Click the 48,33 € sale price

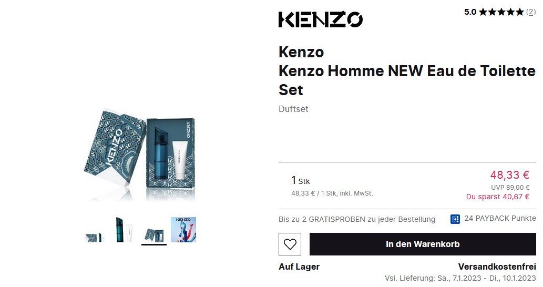click(509, 175)
